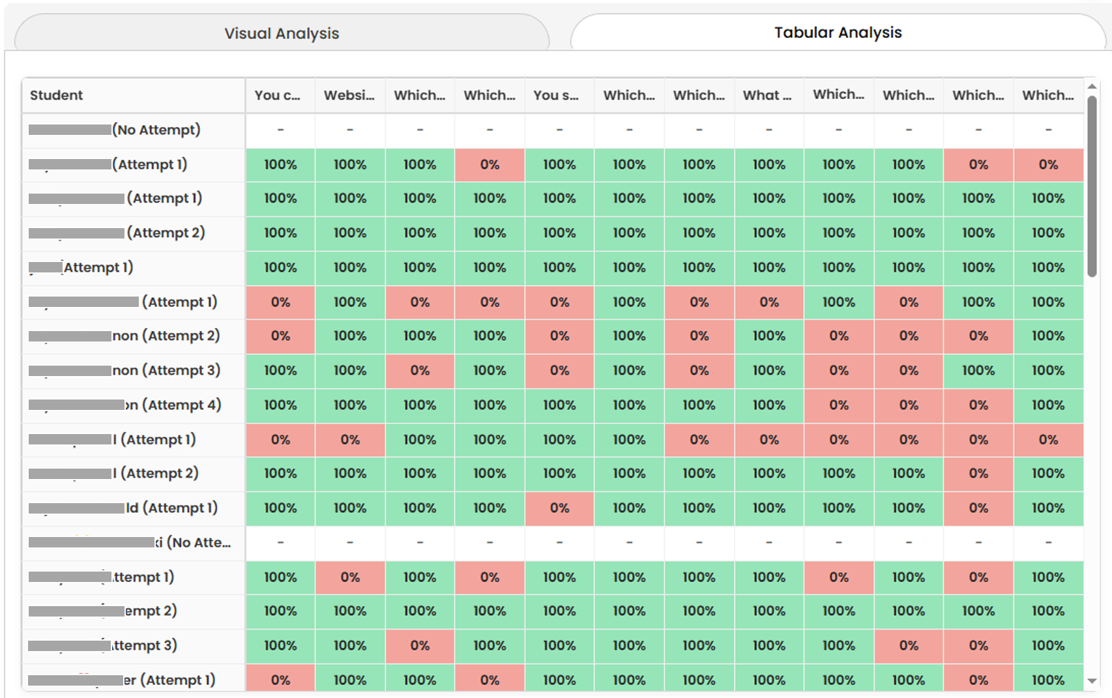Select the first "(No Attempt)" student row label
This screenshot has height=698, width=1112.
tap(156, 130)
